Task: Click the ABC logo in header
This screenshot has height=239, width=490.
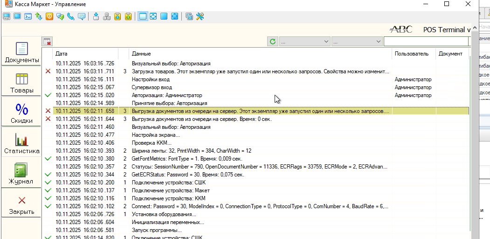Action: [401, 30]
